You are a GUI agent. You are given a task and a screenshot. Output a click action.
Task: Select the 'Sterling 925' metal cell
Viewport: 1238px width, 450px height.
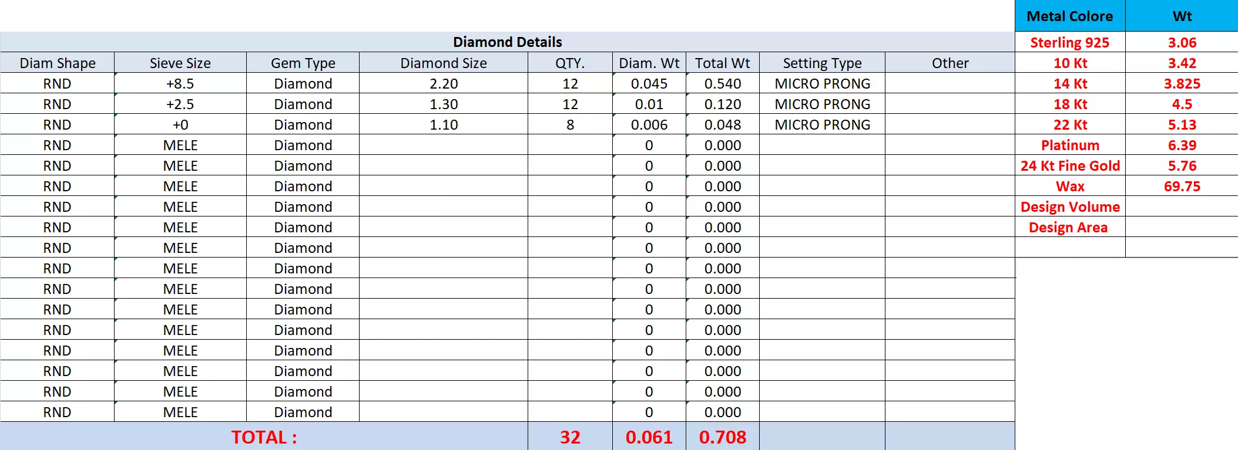pos(1070,42)
